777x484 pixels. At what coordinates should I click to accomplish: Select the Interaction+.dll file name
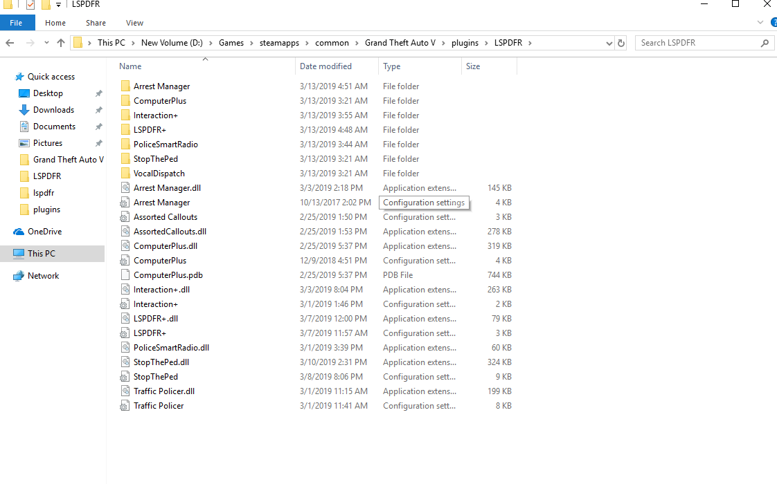click(x=161, y=290)
